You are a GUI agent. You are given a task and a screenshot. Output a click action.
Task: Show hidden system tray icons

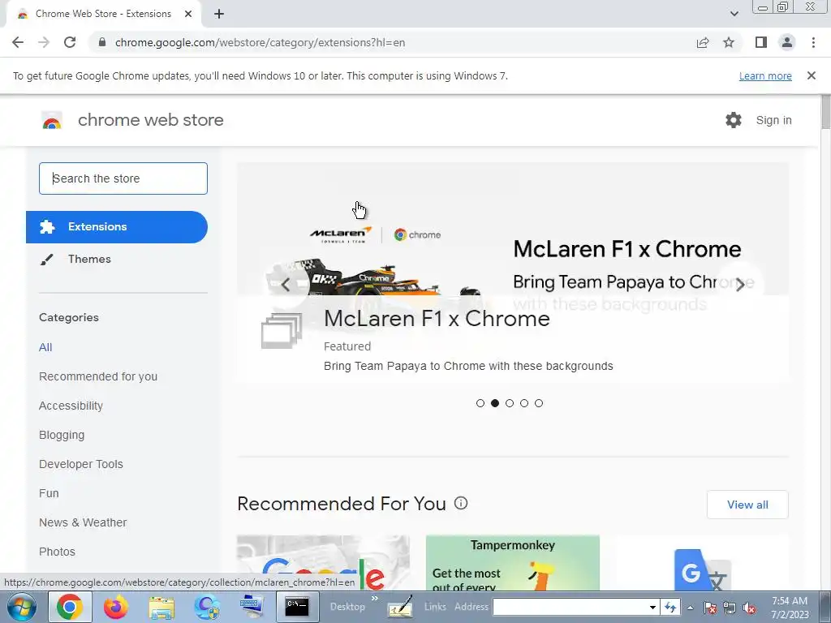(690, 608)
